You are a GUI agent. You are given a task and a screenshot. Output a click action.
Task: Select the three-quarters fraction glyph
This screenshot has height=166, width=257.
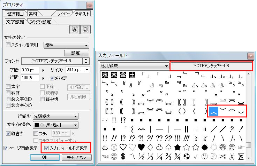(177, 156)
